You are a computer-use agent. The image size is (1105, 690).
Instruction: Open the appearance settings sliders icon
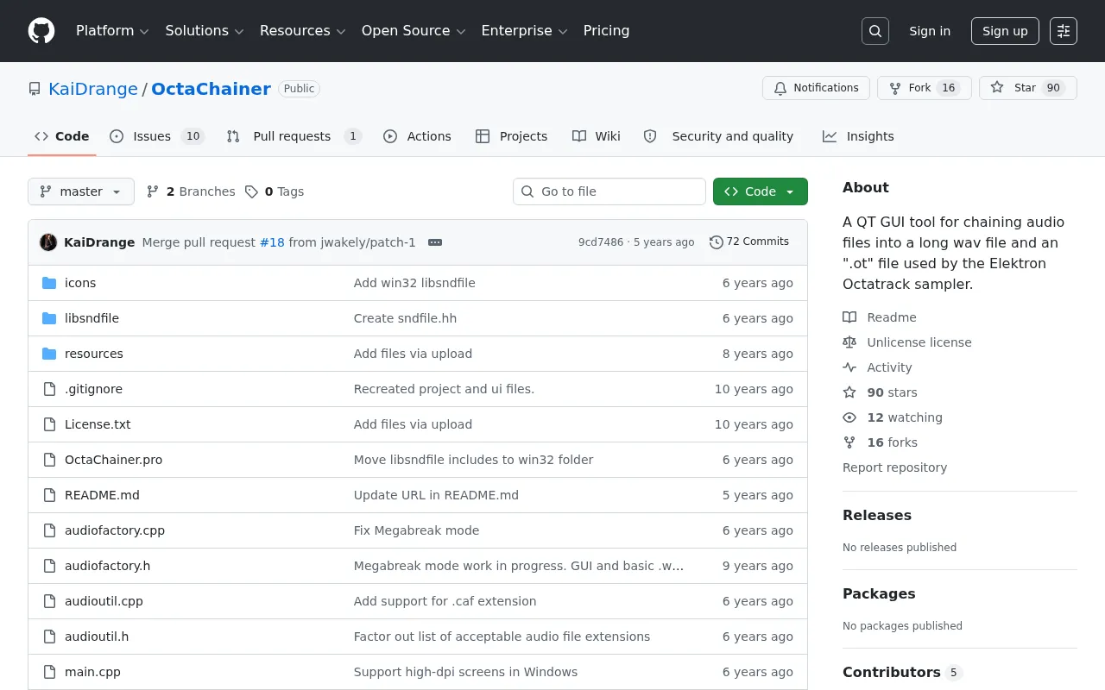[1064, 31]
